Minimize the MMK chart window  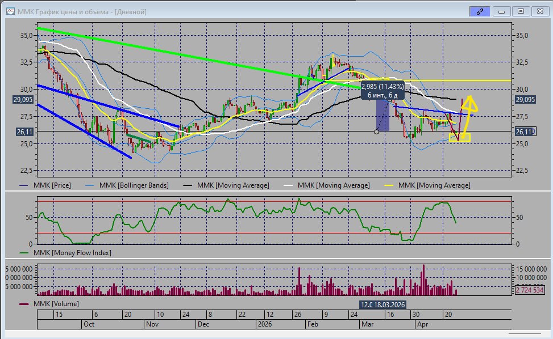(501, 11)
